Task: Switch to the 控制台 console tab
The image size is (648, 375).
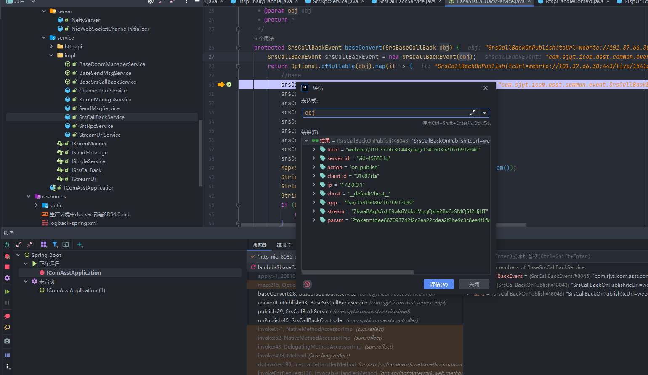Action: pyautogui.click(x=284, y=245)
